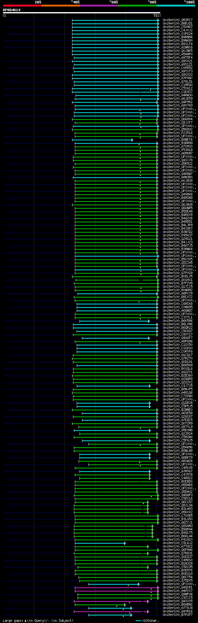Open hit UniRef100_C5Y612
The image size is (198, 623).
[178, 89]
